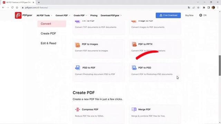The height and width of the screenshot is (124, 221).
Task: Expand the Convert PDF dropdown menu
Action: coord(63,15)
